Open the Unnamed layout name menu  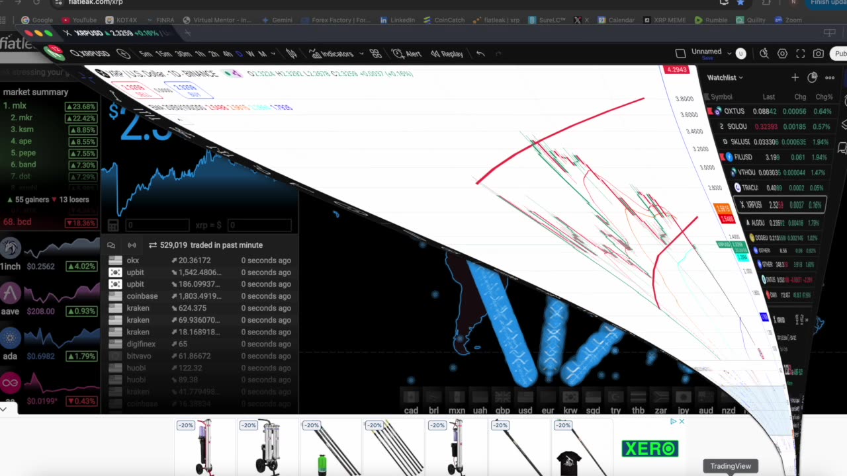pos(706,52)
